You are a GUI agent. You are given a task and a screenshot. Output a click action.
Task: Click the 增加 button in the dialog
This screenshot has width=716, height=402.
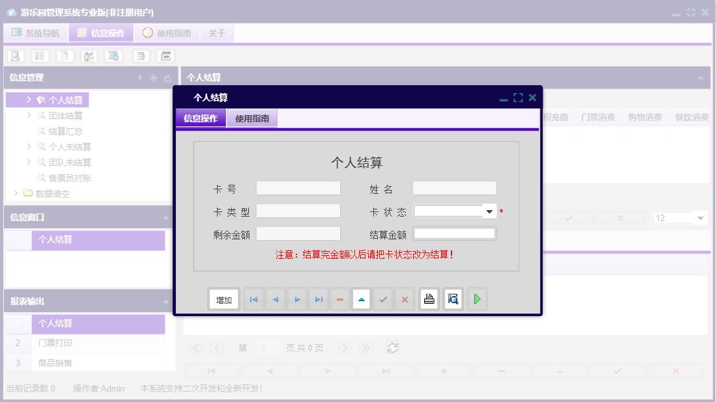click(x=224, y=299)
